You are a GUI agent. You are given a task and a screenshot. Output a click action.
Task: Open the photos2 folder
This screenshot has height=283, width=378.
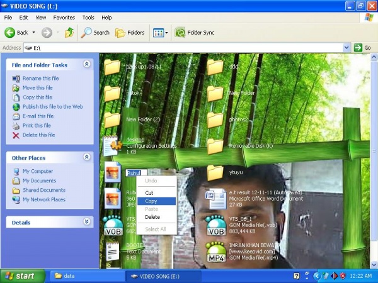click(x=215, y=119)
